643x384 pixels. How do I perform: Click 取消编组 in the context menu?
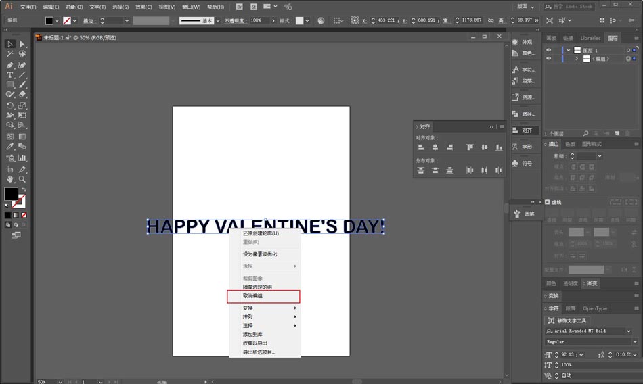point(263,296)
